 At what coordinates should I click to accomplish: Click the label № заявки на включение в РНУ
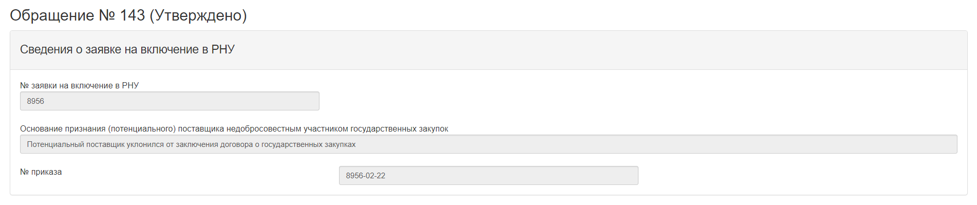(80, 85)
